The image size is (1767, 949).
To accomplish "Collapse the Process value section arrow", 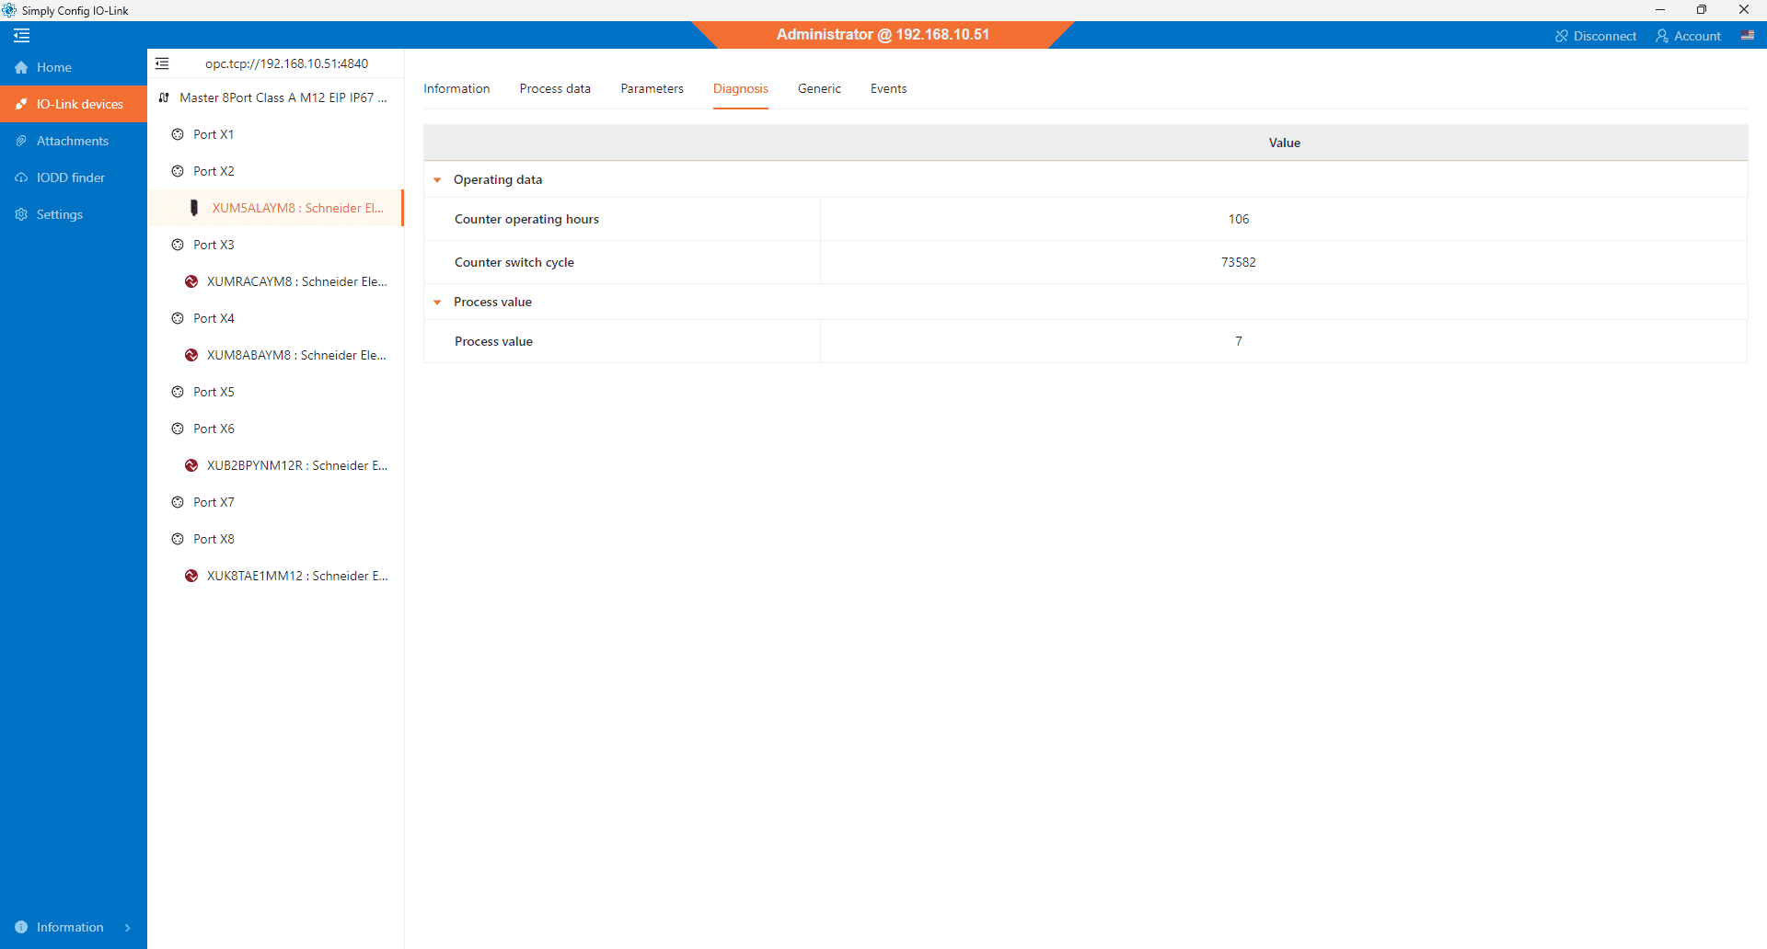I will 437,303.
